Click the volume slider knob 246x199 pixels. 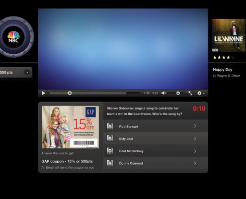click(x=178, y=94)
